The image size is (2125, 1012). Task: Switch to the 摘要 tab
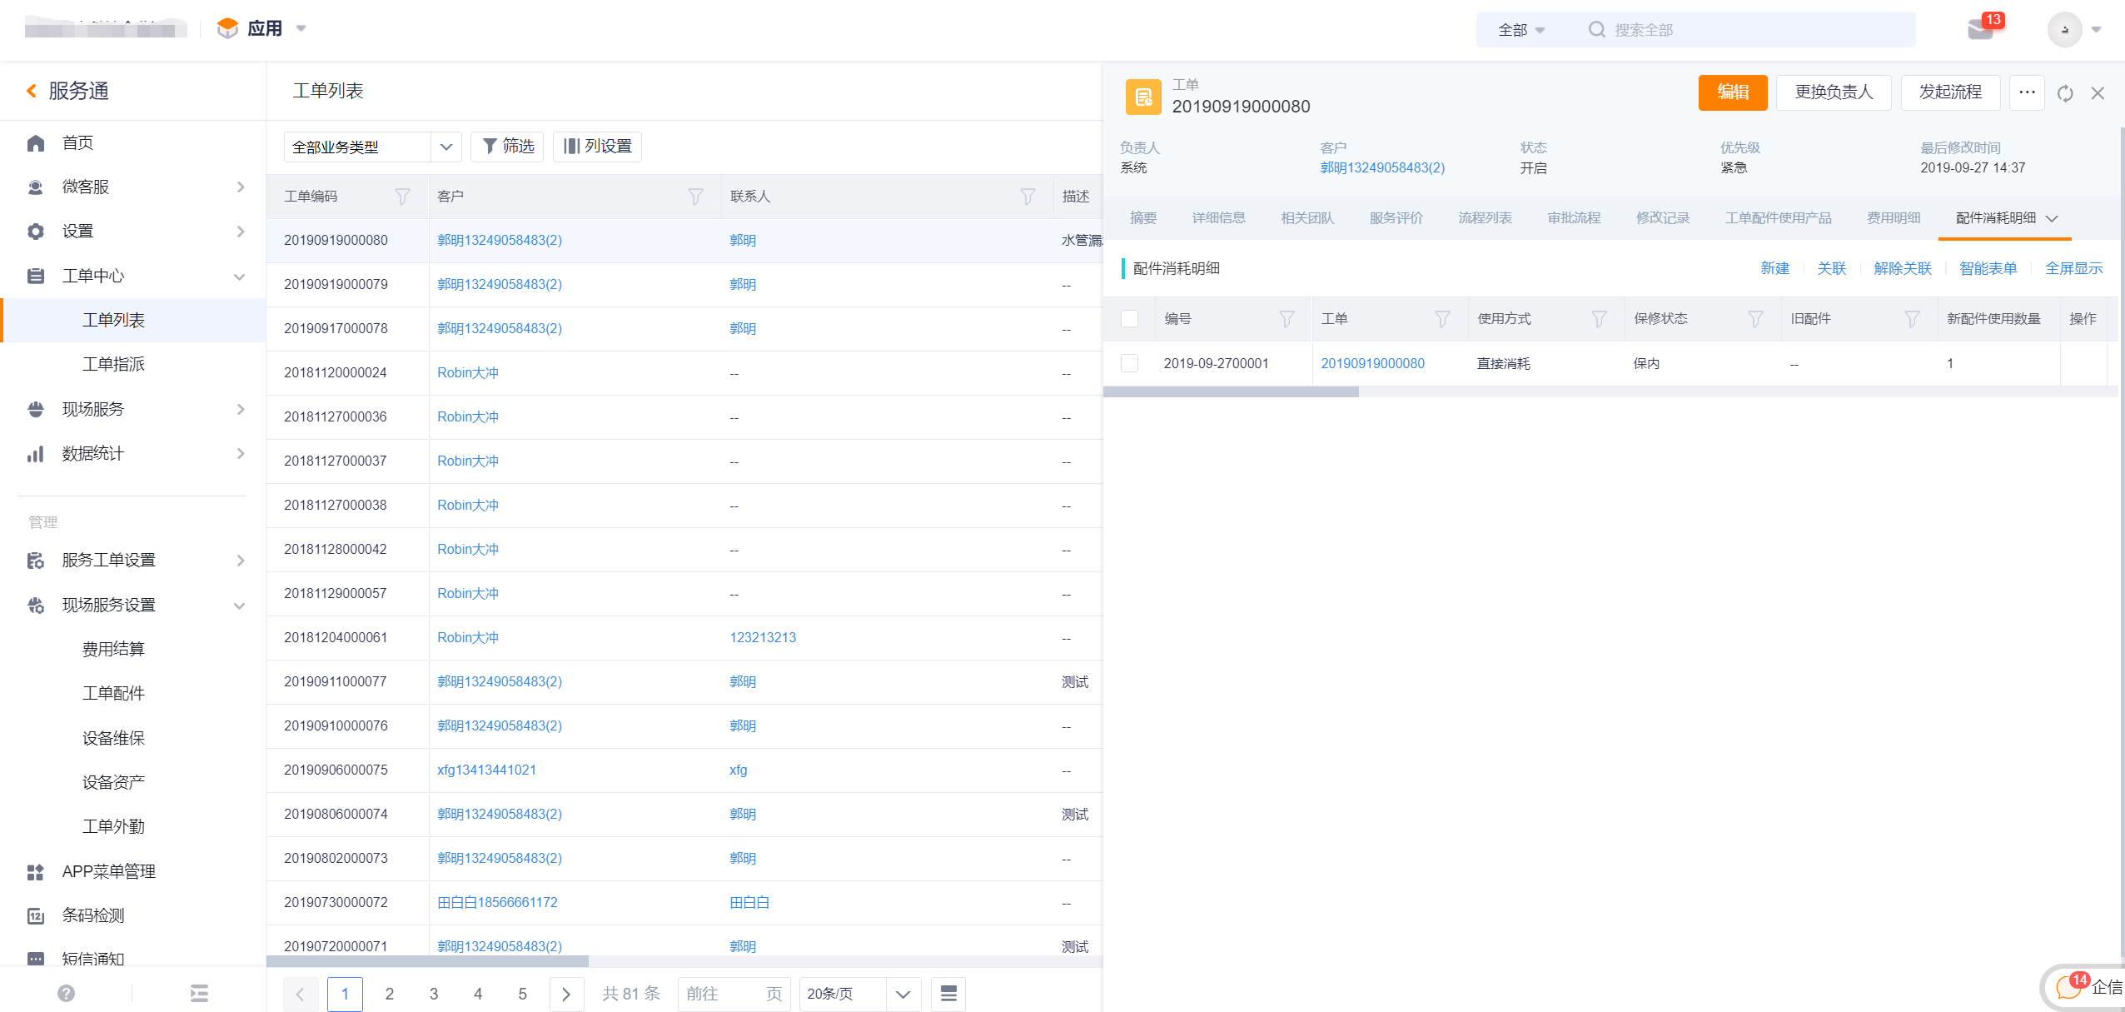click(1143, 218)
